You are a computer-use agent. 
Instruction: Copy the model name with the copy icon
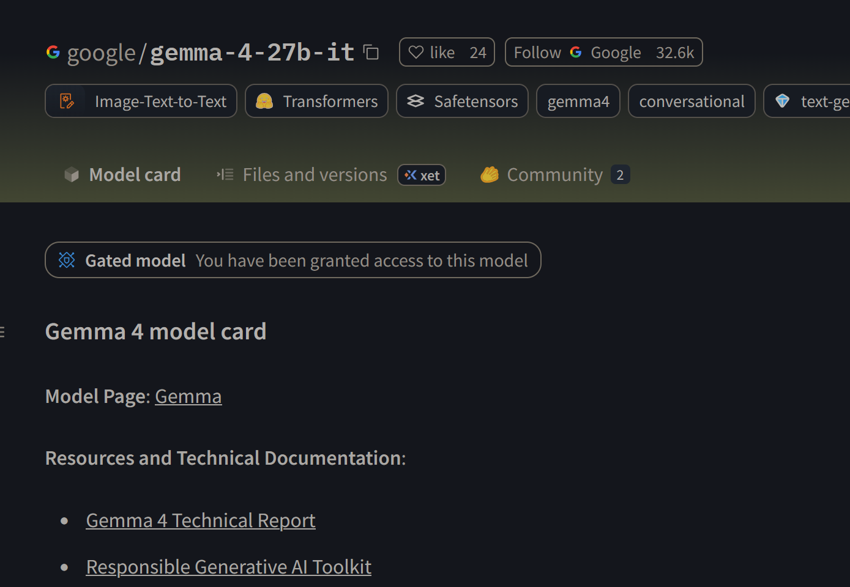[x=371, y=53]
